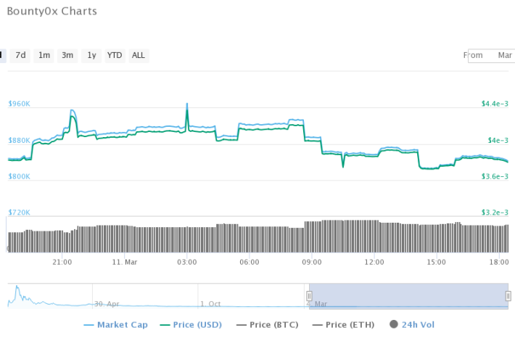
Task: Select the 7d zoom range button
Action: [x=20, y=56]
